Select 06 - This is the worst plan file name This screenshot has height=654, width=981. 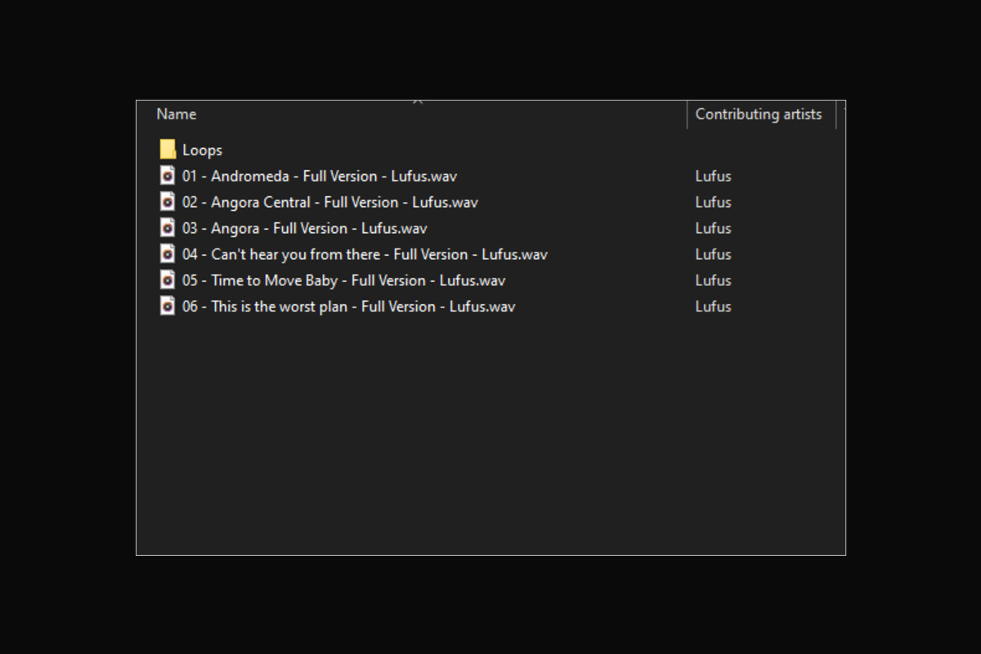point(349,307)
